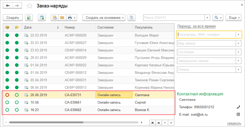Click the @ icon next to E-mail

[x=238, y=114]
